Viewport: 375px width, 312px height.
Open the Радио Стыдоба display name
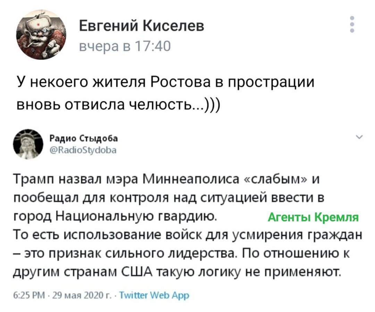click(84, 138)
